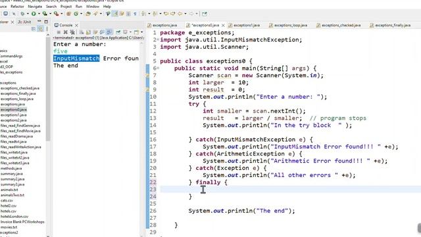Open the Back navigation history dropdown
This screenshot has width=421, height=237.
186,14
